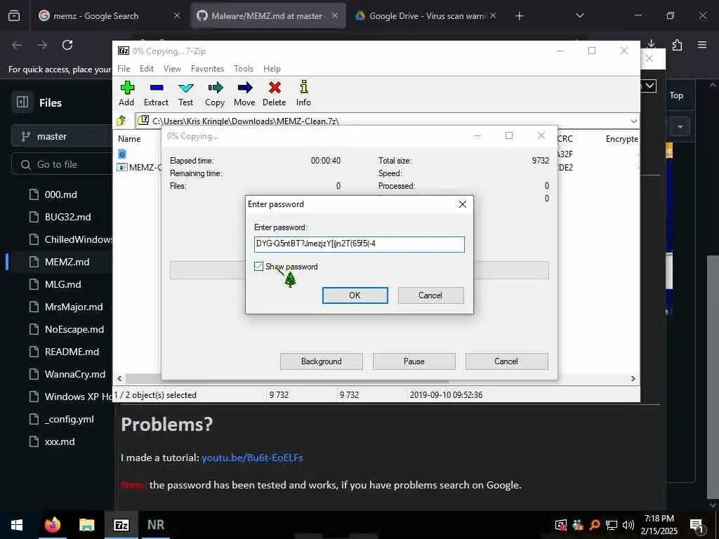The image size is (719, 539).
Task: Click the up-folder icon beside address bar
Action: coord(121,121)
